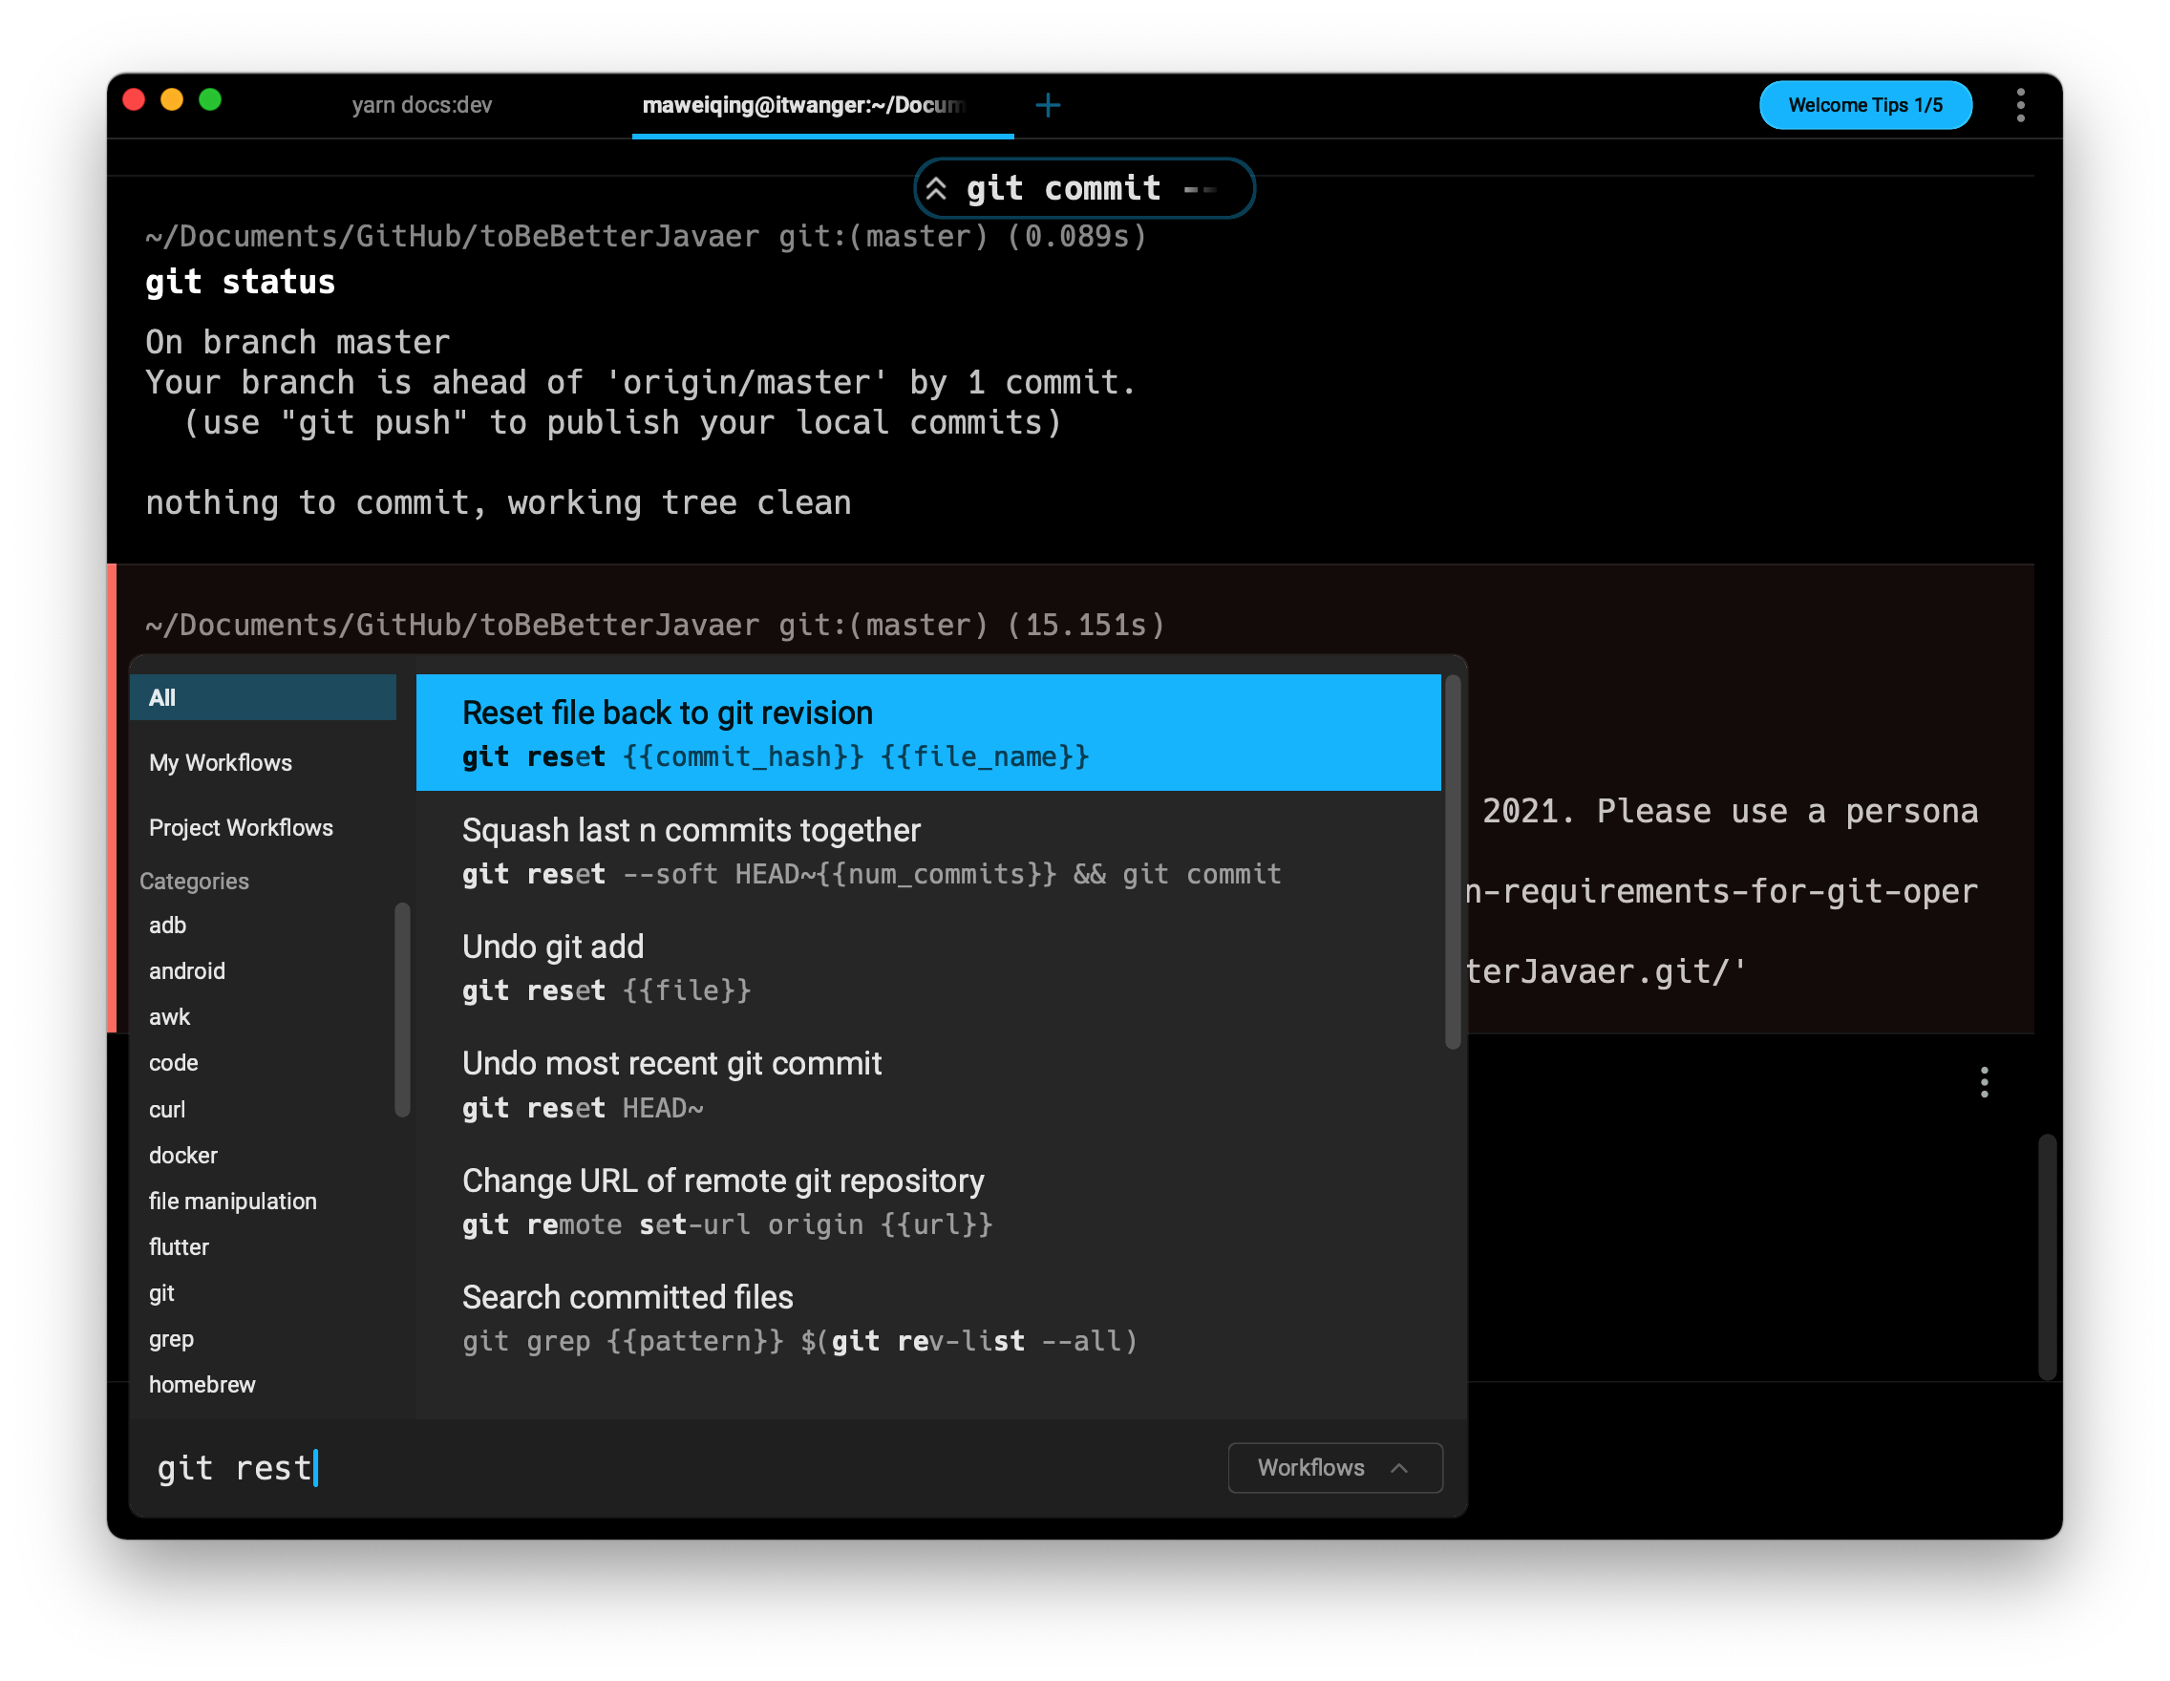This screenshot has width=2170, height=1681.
Task: Click the workflow results list scrollbar
Action: (x=1452, y=862)
